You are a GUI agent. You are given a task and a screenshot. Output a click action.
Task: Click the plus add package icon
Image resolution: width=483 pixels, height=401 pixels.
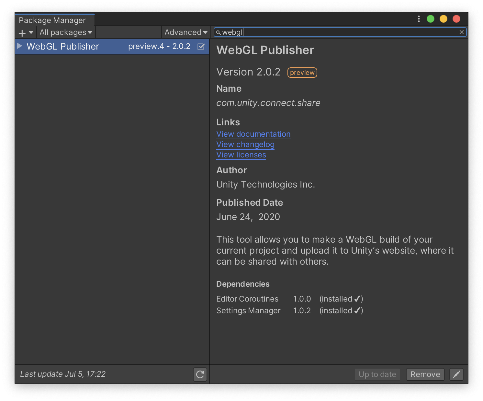click(x=22, y=33)
